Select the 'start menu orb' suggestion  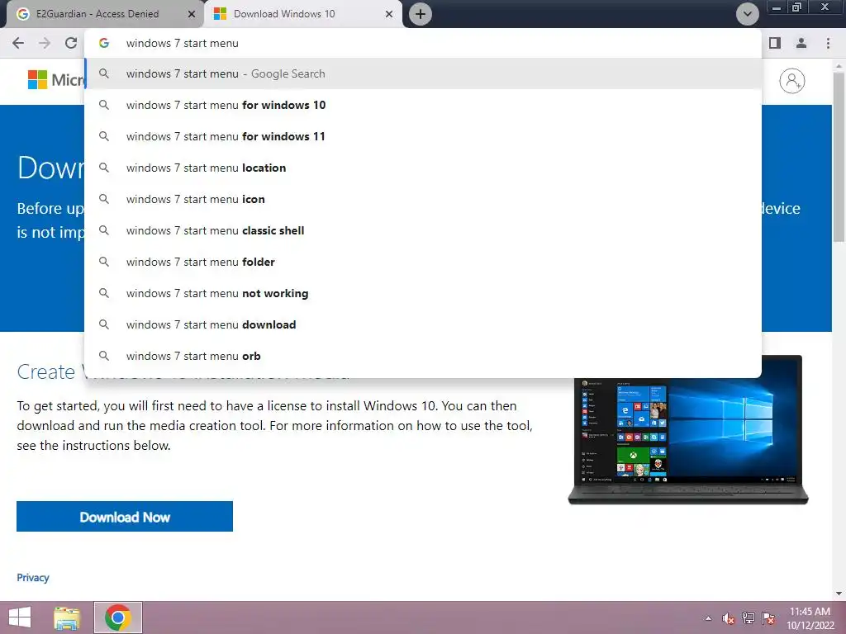pos(423,356)
